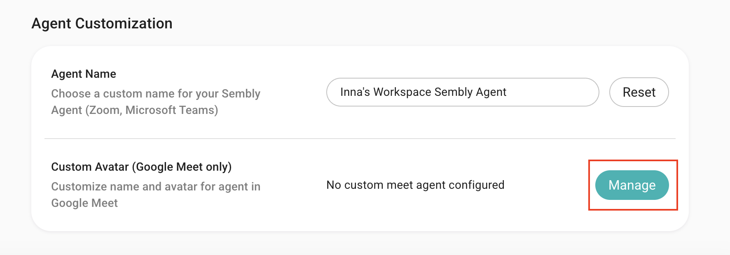Click empty space right of the agent name text
This screenshot has width=730, height=255.
tap(552, 92)
